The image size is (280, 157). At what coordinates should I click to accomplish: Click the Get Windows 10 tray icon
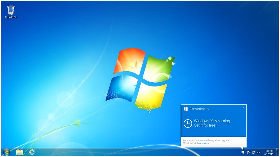[x=243, y=152]
